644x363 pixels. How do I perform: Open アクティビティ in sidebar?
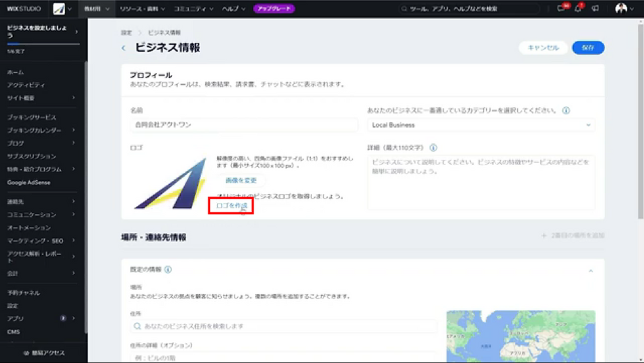click(26, 85)
